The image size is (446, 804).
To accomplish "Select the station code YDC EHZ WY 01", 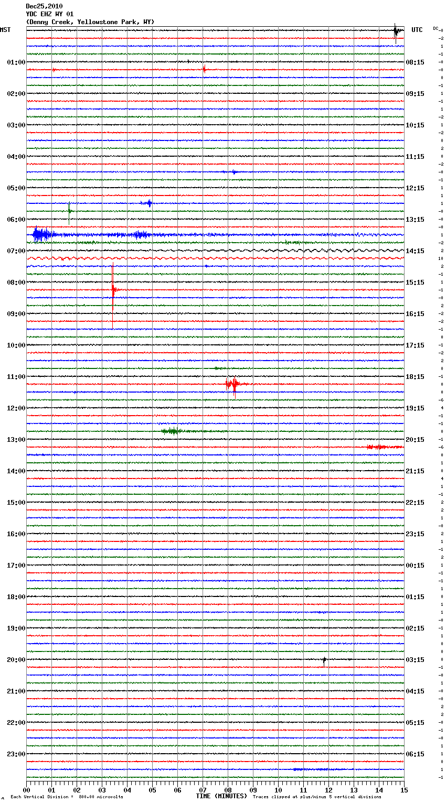I will click(x=50, y=14).
